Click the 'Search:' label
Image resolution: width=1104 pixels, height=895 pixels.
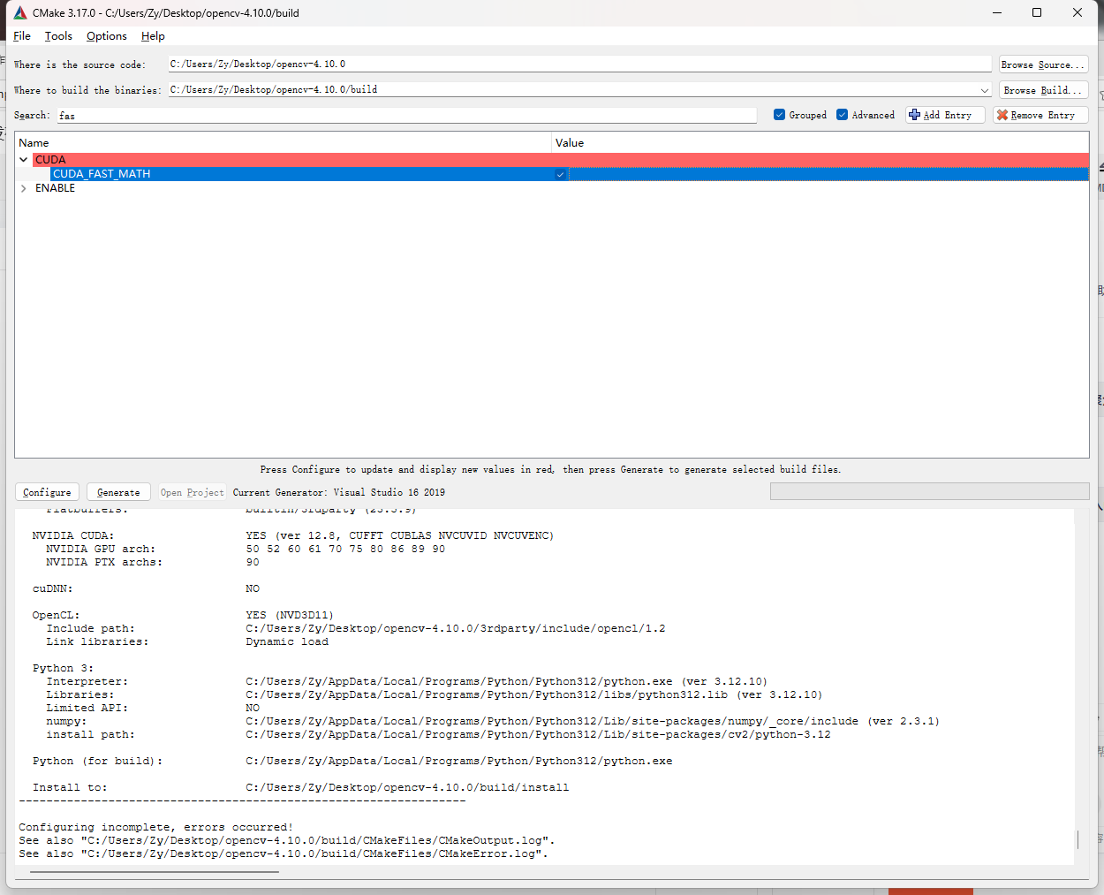click(x=32, y=116)
